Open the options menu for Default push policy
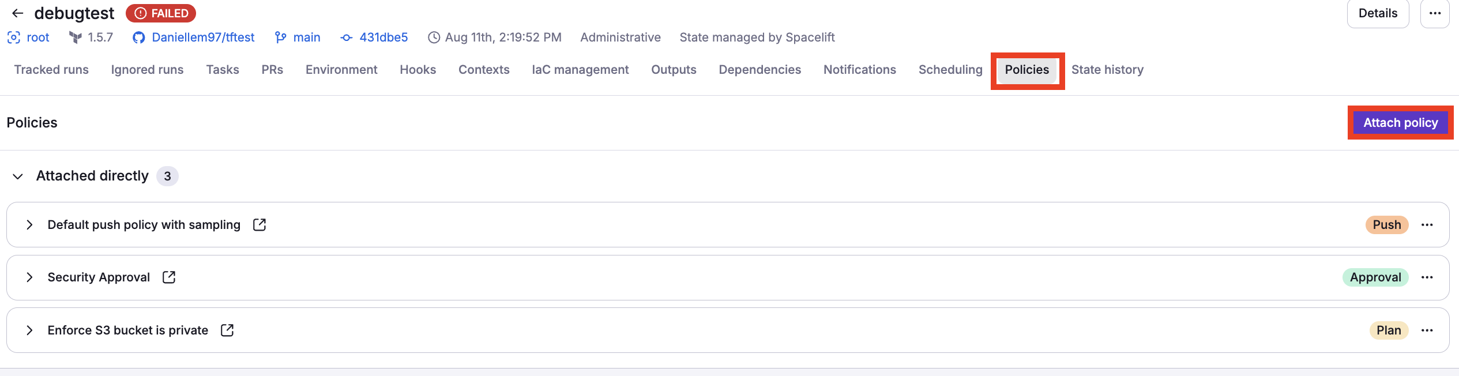The image size is (1459, 376). [x=1428, y=224]
